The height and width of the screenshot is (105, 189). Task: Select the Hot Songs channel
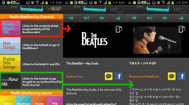coord(32,46)
